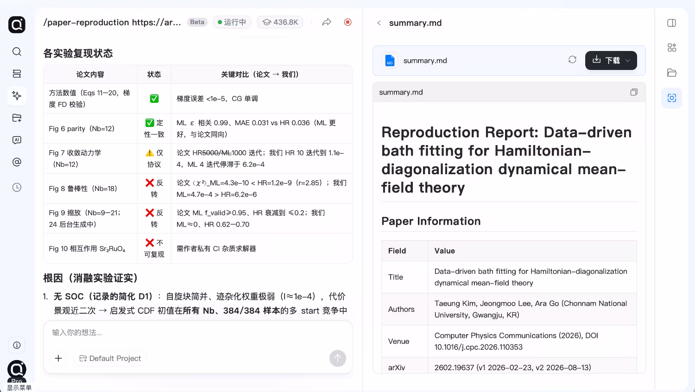Open the history clock icon
This screenshot has width=695, height=392.
(17, 187)
